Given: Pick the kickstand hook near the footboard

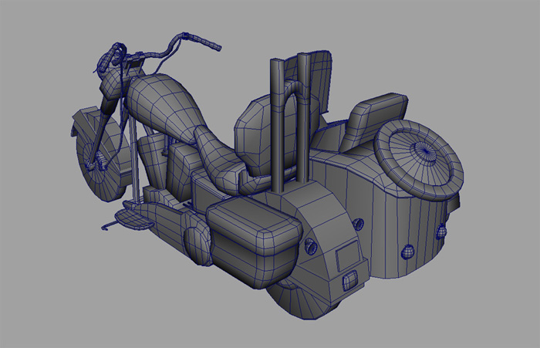Looking at the screenshot, I should point(109,225).
